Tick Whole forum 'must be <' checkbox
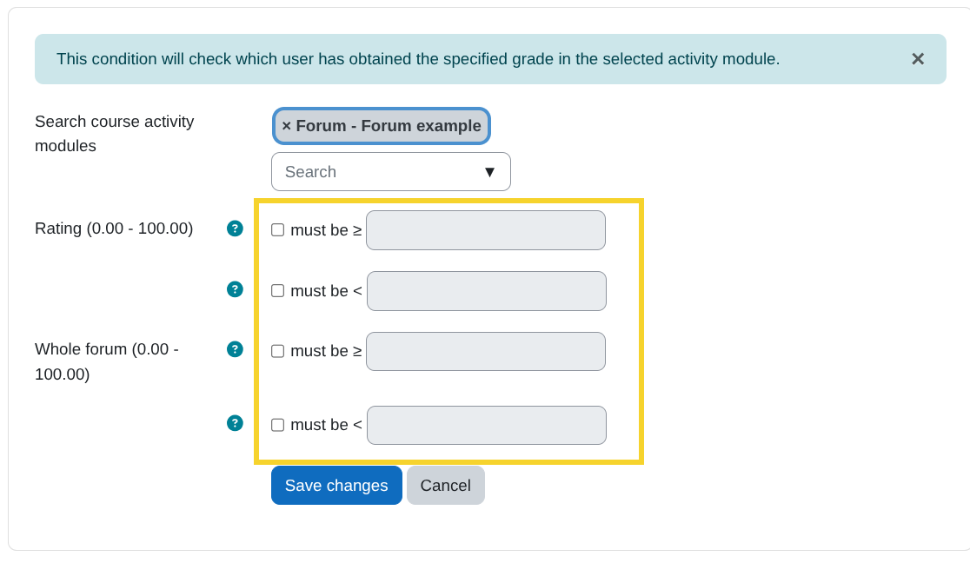970x563 pixels. [x=278, y=425]
